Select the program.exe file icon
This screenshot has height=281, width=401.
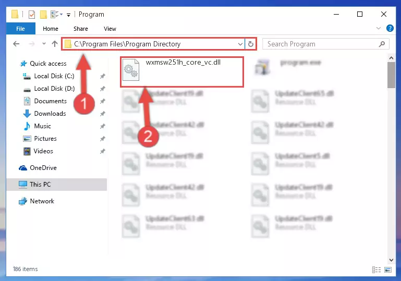[262, 67]
